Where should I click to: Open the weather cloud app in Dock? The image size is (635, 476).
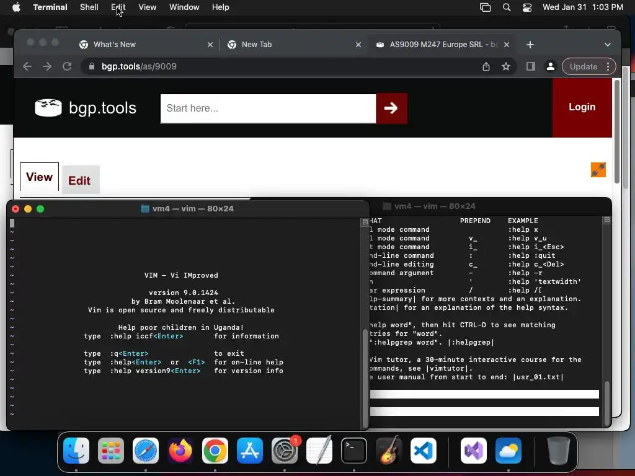pyautogui.click(x=508, y=451)
